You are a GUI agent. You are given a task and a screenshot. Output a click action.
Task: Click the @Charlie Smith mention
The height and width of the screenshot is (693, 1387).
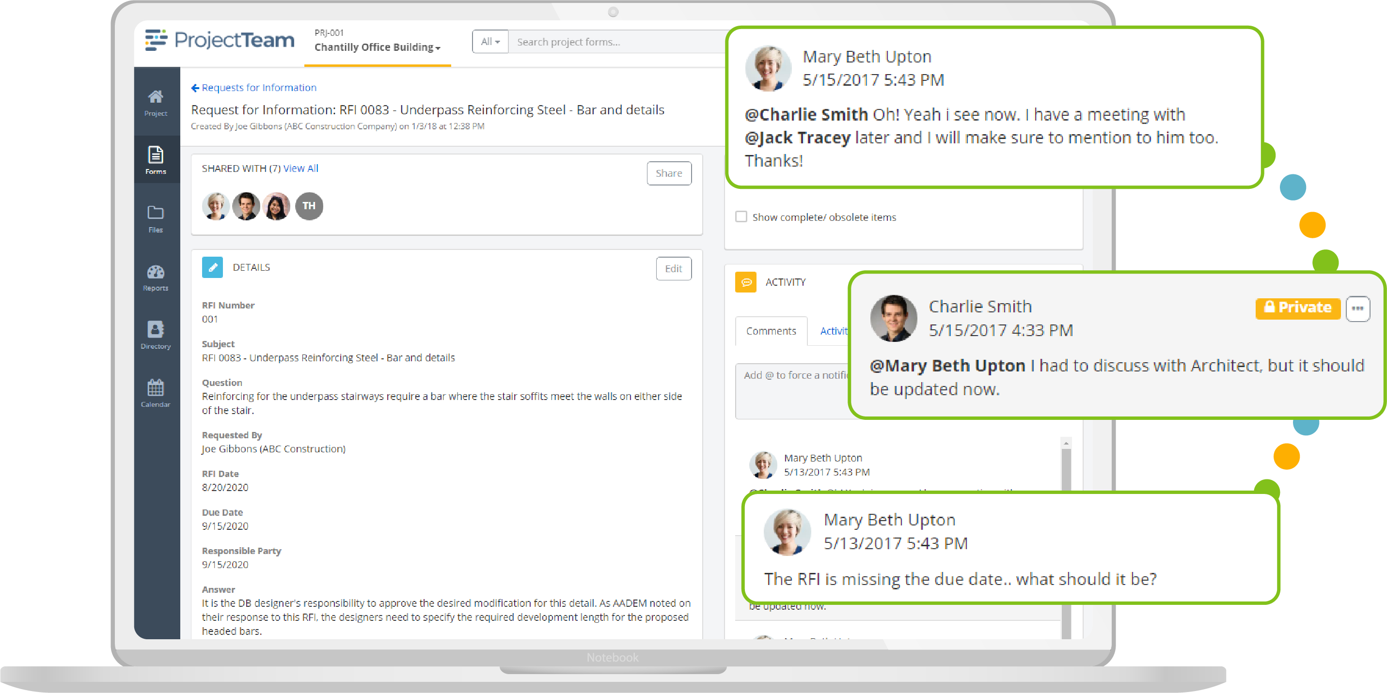(x=806, y=114)
